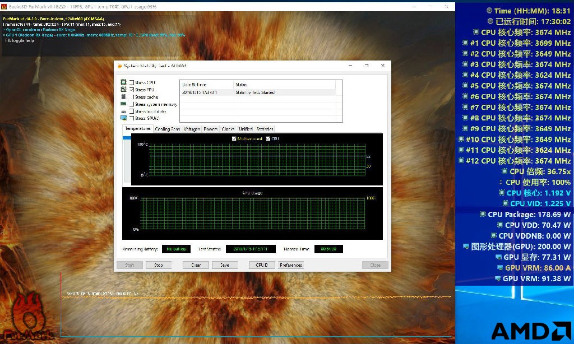
Task: Enable the Stress cache checkbox
Action: (x=131, y=97)
